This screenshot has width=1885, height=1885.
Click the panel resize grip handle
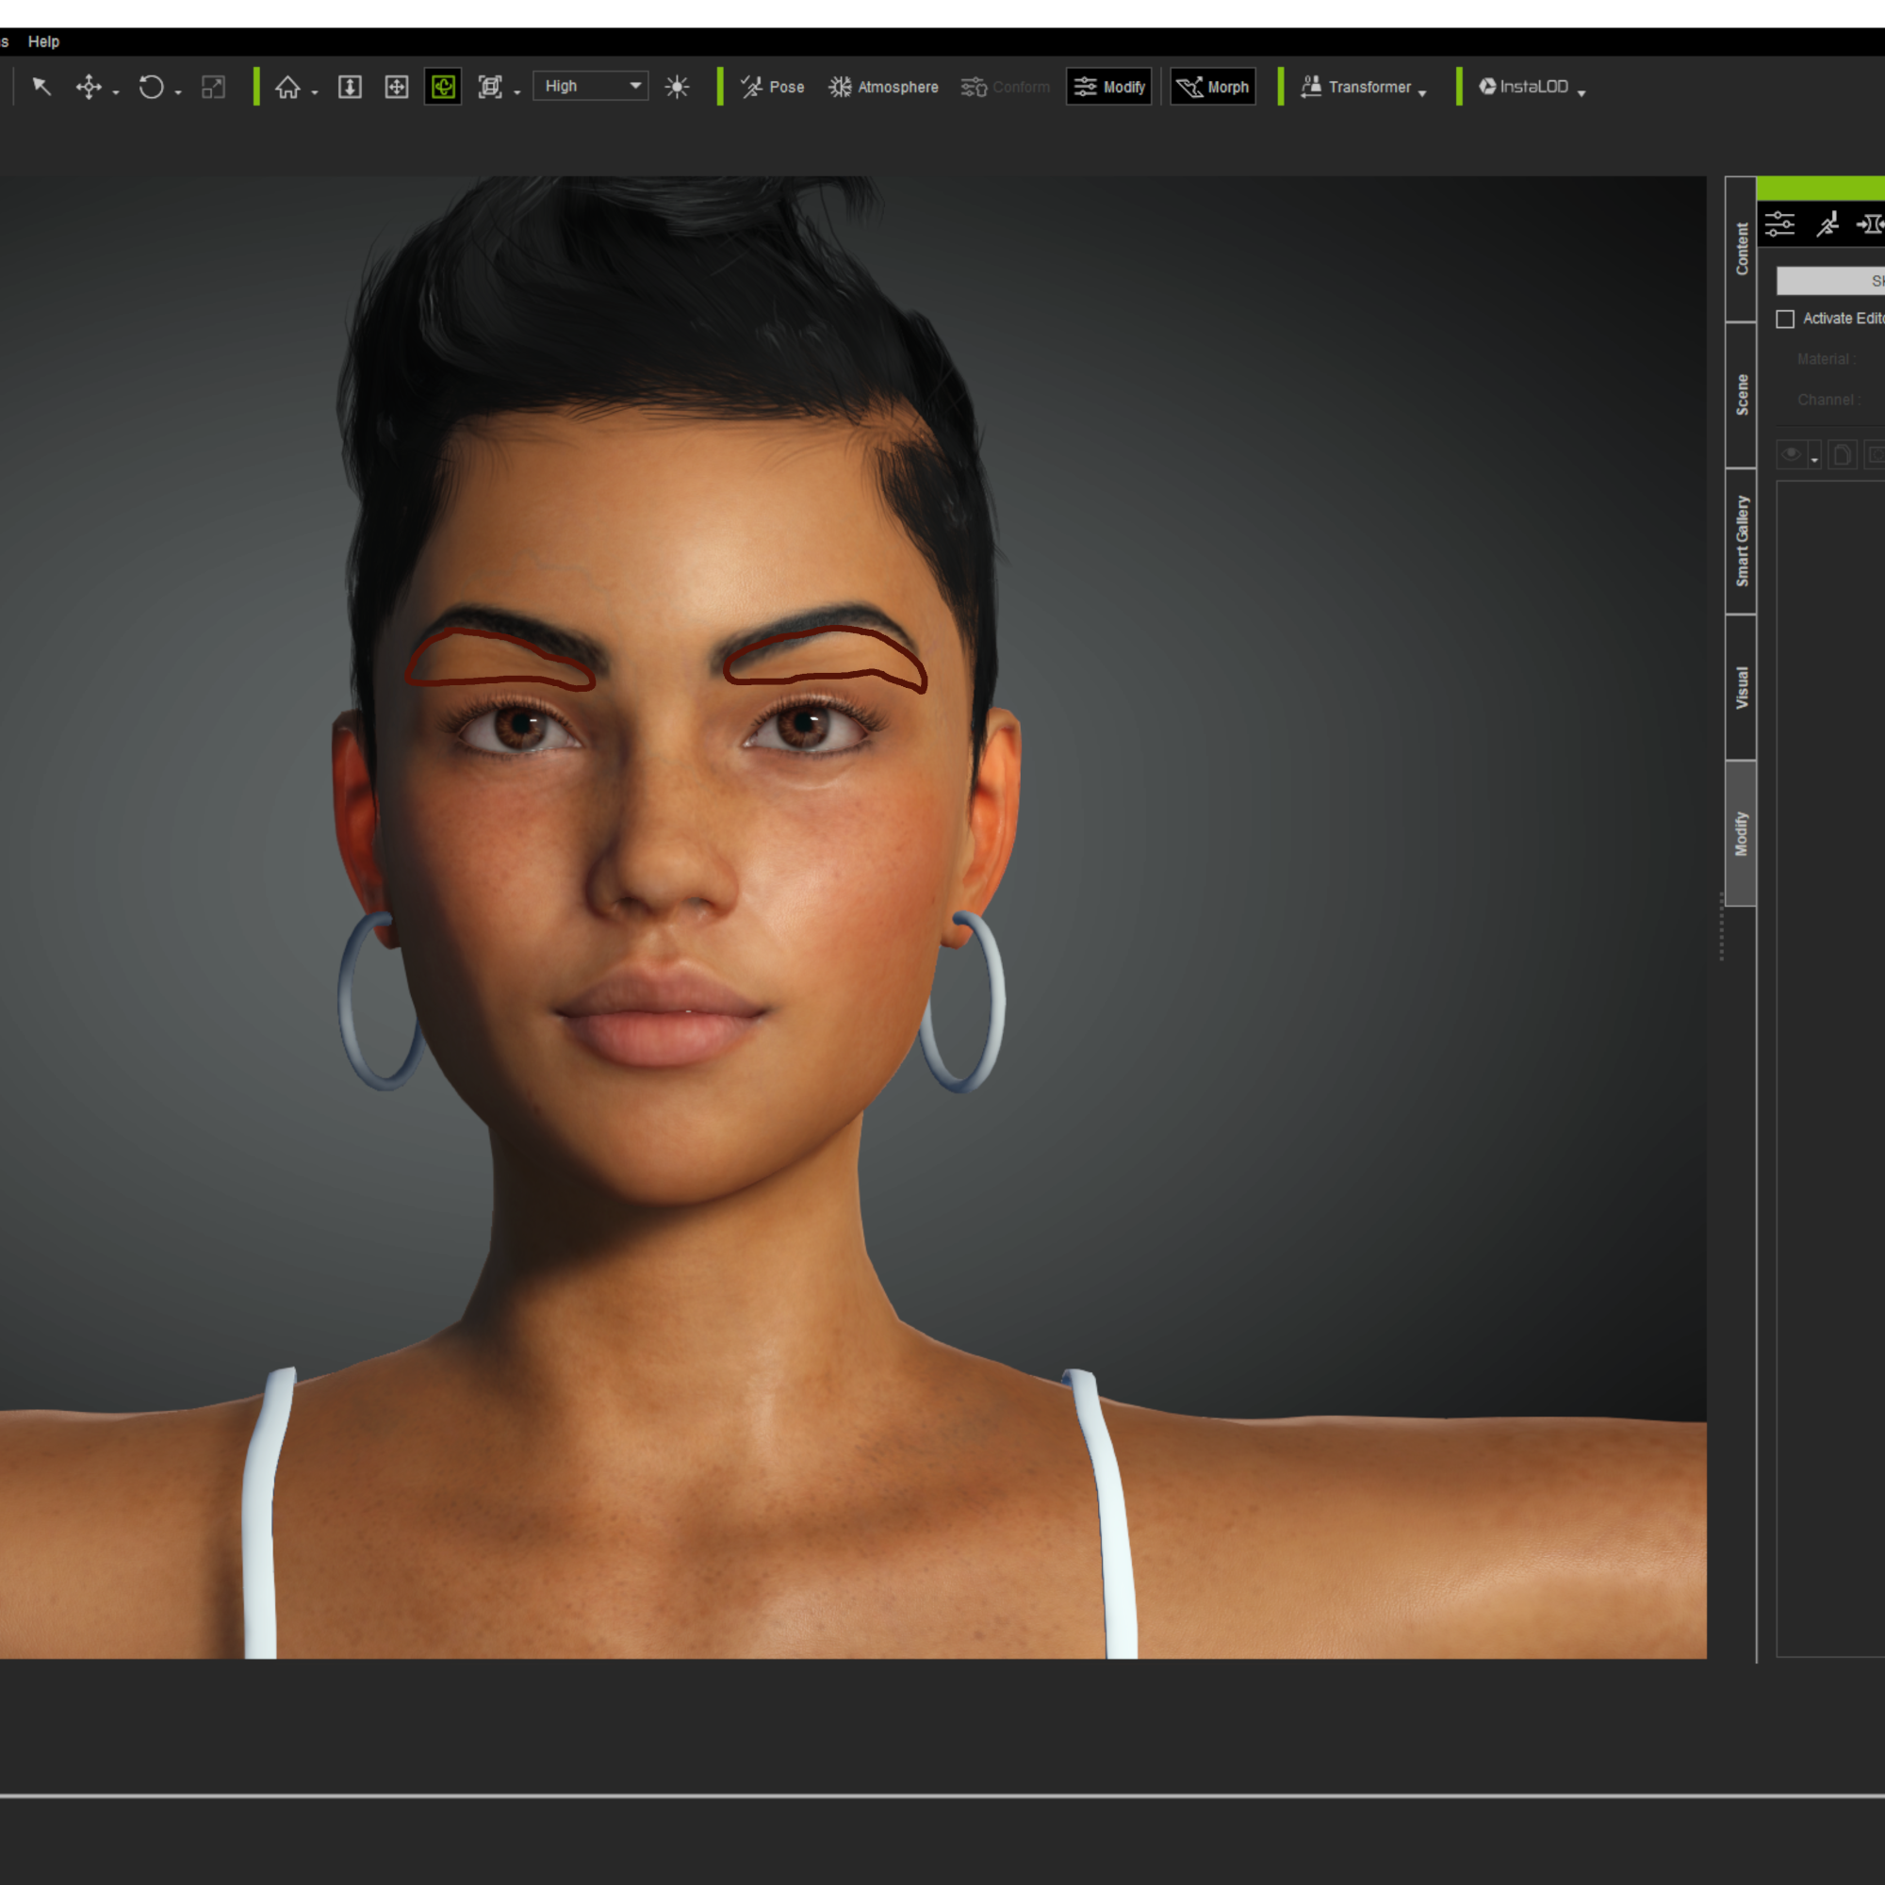tap(1721, 926)
